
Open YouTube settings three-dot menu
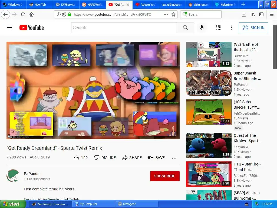tap(231, 28)
